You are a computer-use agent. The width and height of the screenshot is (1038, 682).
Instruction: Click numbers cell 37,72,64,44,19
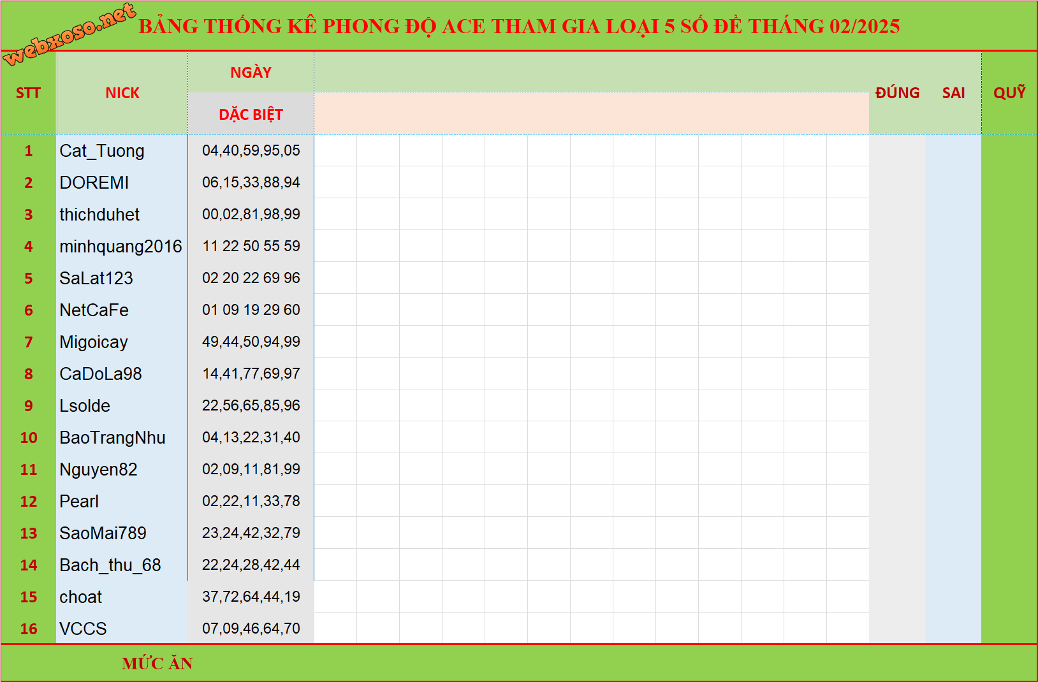pyautogui.click(x=251, y=597)
